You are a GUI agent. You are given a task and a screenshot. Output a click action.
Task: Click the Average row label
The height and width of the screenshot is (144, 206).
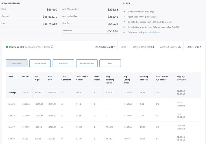pyautogui.click(x=12, y=92)
